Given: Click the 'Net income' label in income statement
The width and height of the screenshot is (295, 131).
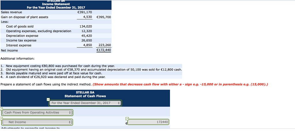Looking at the screenshot, I should tap(10, 50).
